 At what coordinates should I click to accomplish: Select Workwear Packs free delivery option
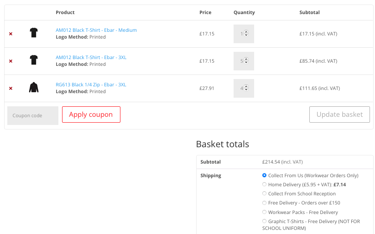[x=265, y=212]
